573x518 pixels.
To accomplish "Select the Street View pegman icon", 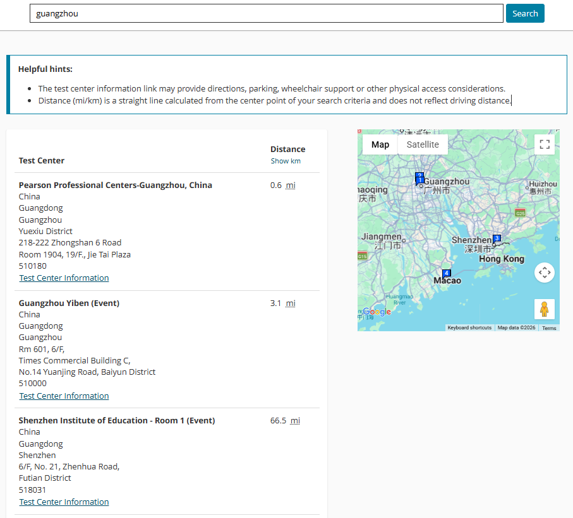I will tap(545, 309).
